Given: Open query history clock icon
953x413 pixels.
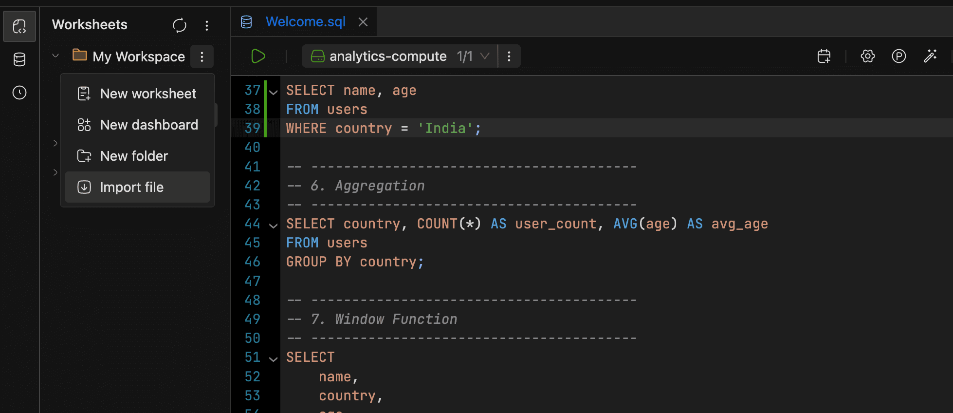Looking at the screenshot, I should pyautogui.click(x=19, y=93).
